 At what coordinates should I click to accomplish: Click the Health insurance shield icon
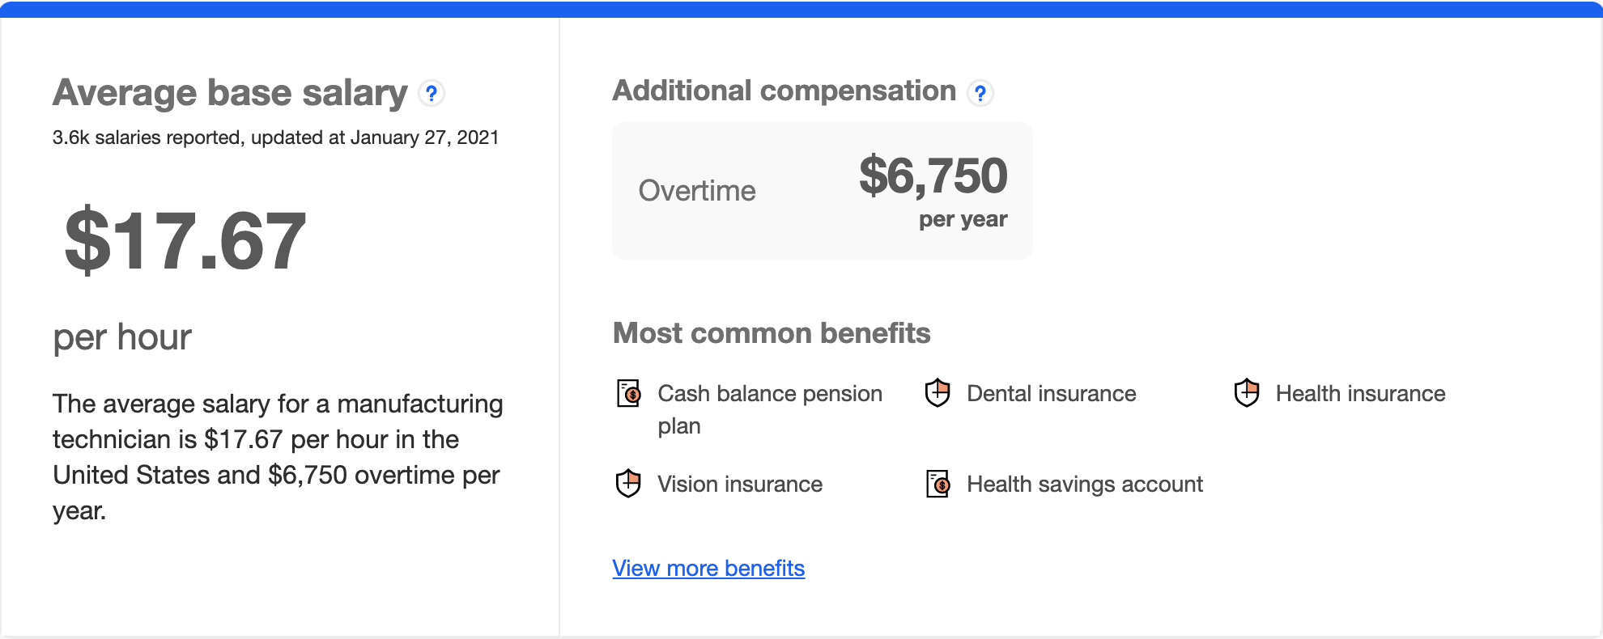coord(1247,393)
